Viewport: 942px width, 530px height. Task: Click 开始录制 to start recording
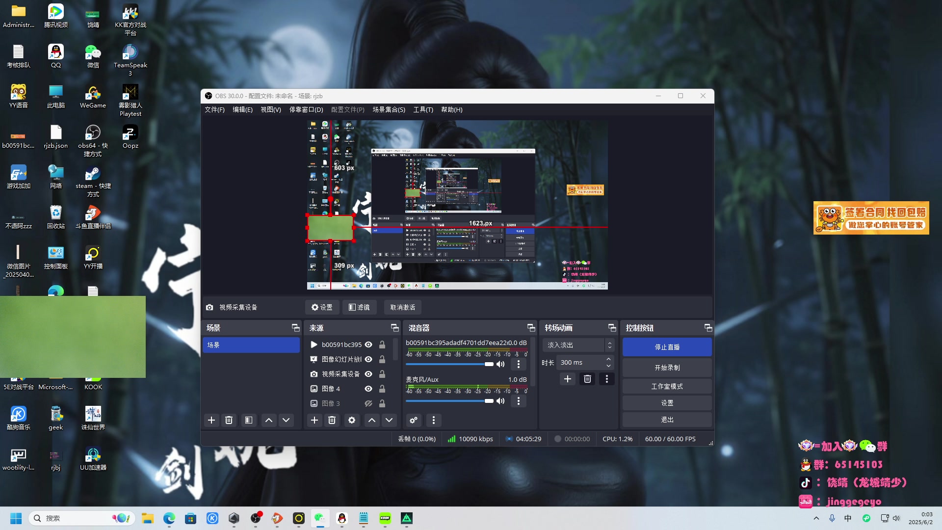pyautogui.click(x=667, y=368)
